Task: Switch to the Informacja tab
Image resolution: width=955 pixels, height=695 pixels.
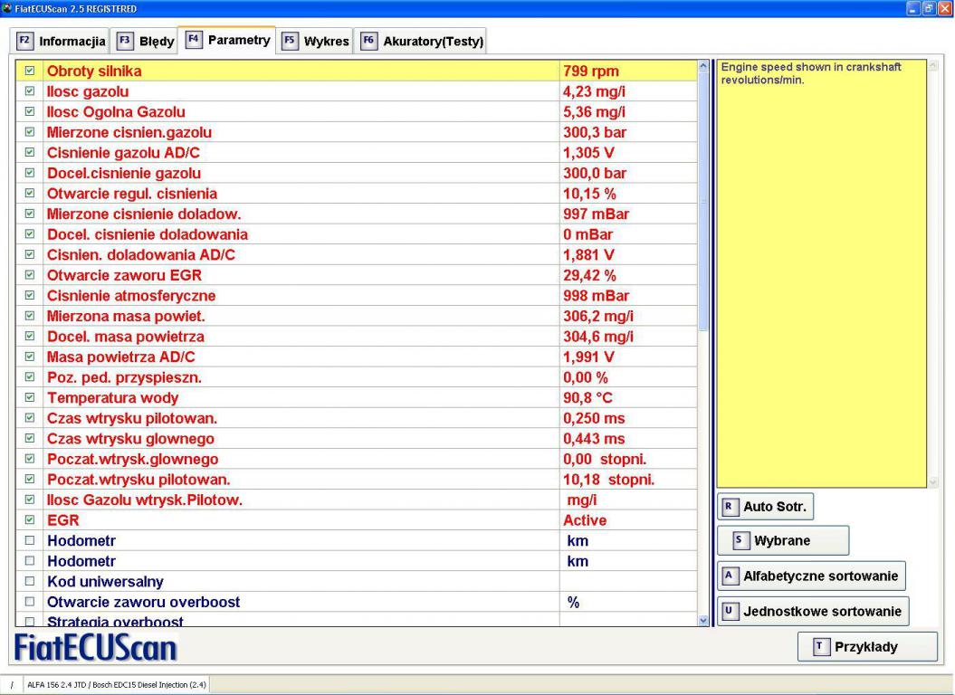Action: (x=61, y=41)
